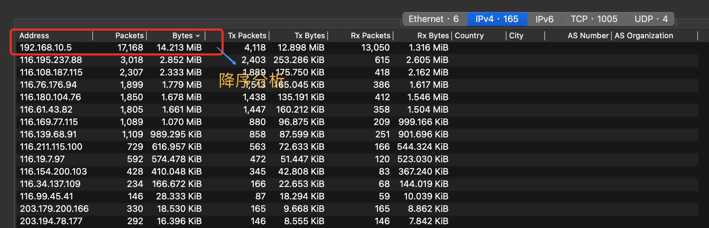Select the 203.179.200.166 address row
Screen dimensions: 709x228
[54, 209]
